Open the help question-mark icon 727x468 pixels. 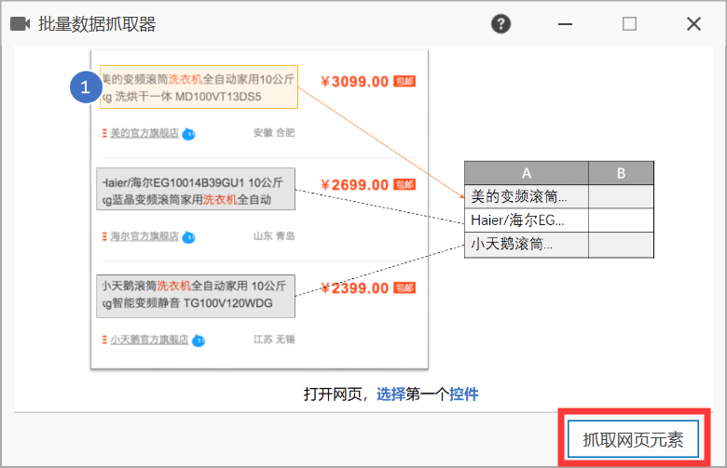[501, 23]
